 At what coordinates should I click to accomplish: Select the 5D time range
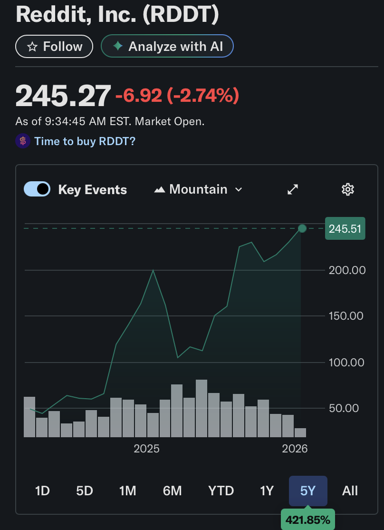pyautogui.click(x=85, y=491)
